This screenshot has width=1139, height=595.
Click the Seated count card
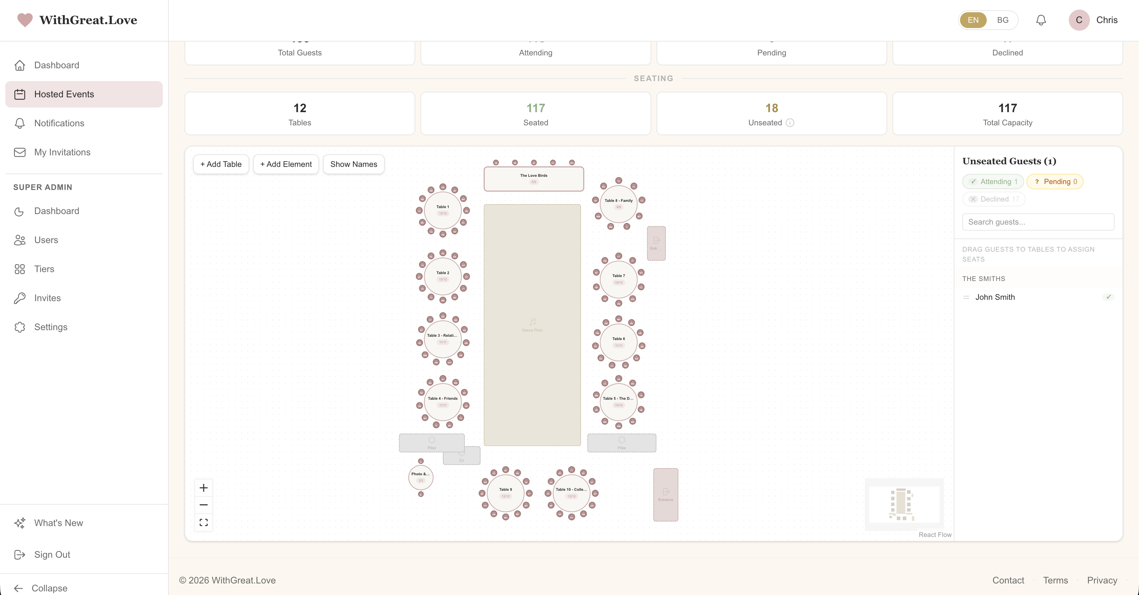coord(536,114)
